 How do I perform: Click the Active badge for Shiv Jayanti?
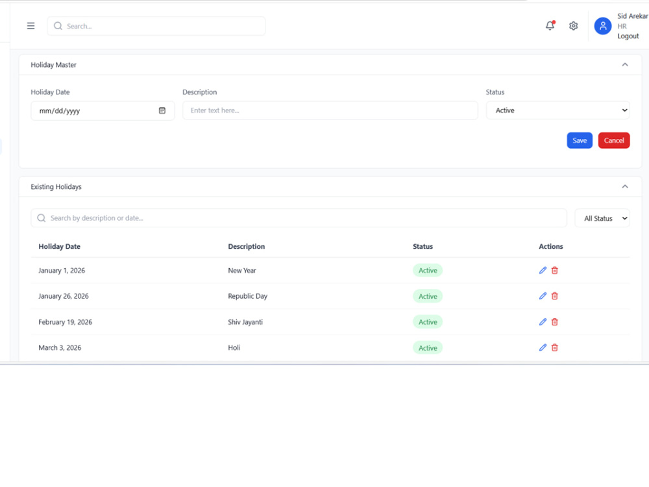tap(428, 322)
